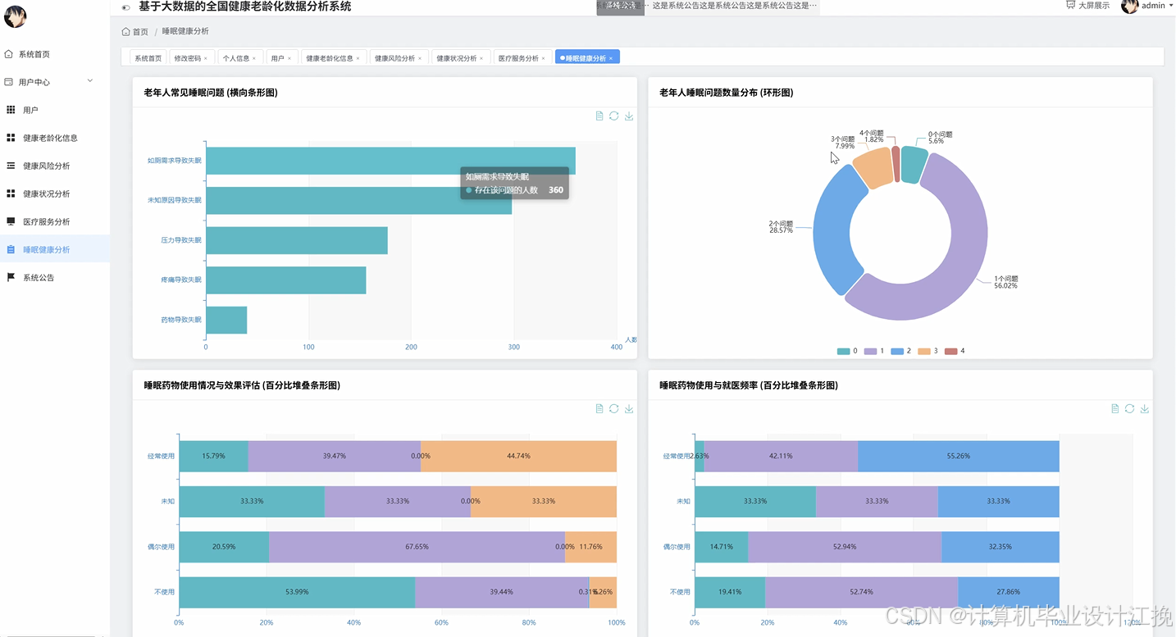Open 医疗服务分析 from the sidebar
1176x637 pixels.
[x=55, y=221]
